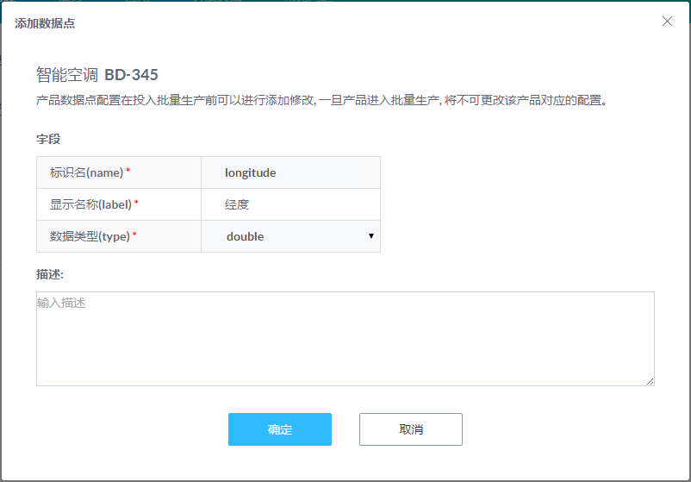The height and width of the screenshot is (482, 691).
Task: Click red asterisk beside 数据类型(type)
Action: (134, 234)
